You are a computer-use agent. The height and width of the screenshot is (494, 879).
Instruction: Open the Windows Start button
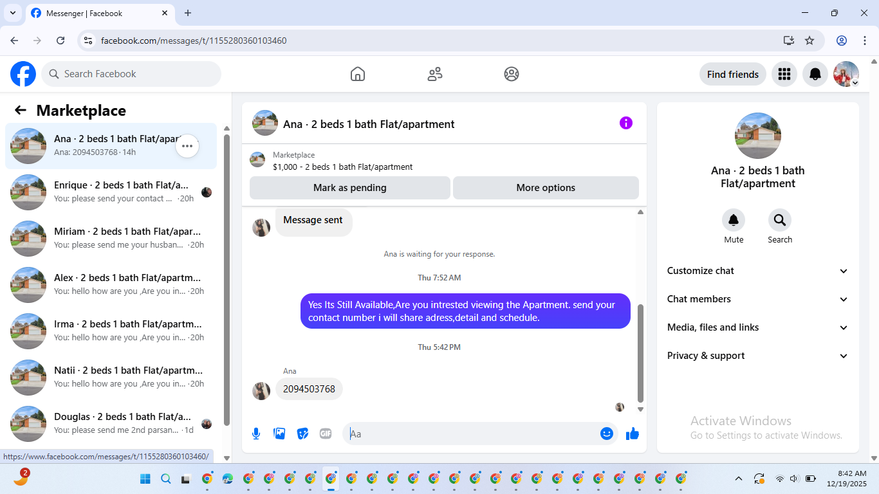[x=145, y=479]
